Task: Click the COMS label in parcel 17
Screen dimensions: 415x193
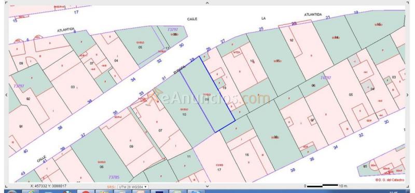Action: point(219,165)
